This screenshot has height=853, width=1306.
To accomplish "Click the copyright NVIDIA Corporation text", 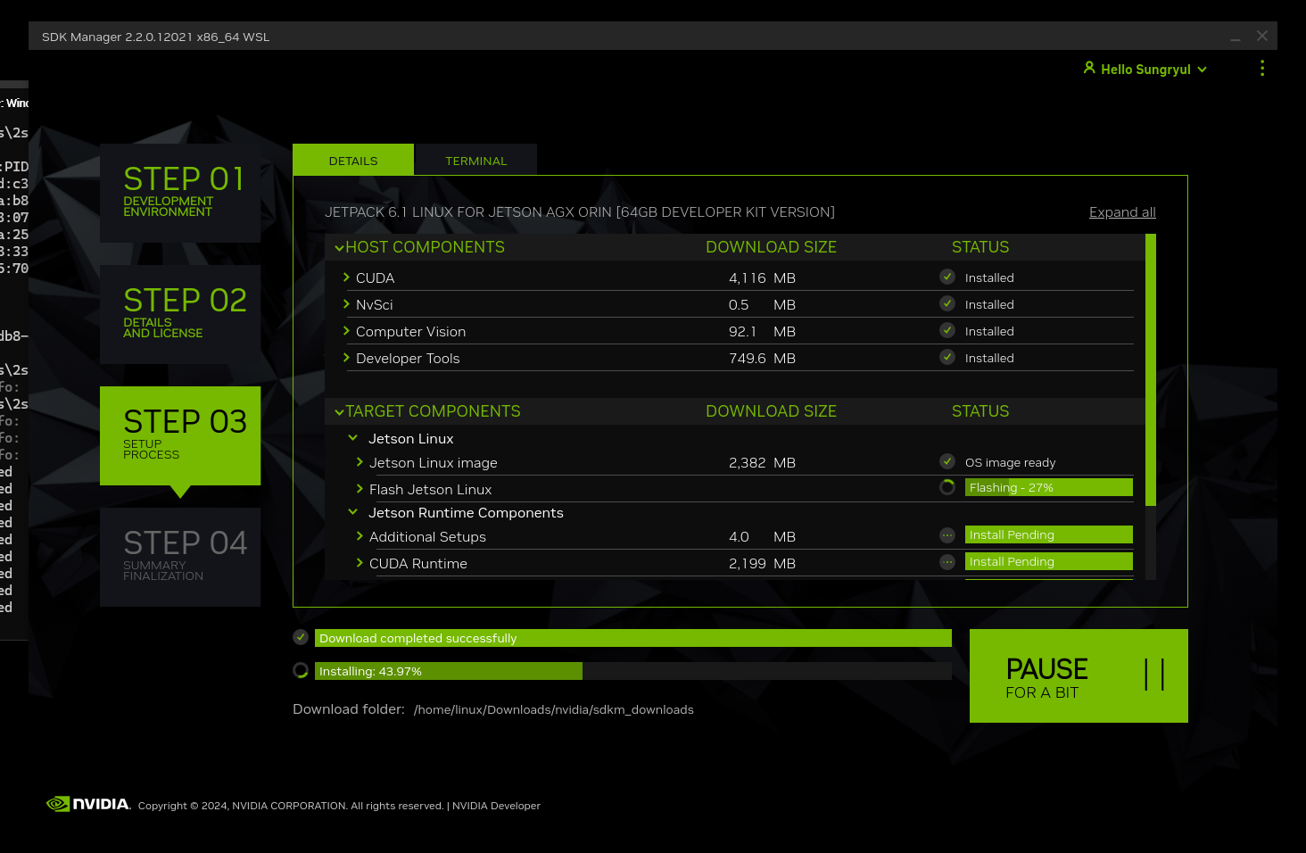I will click(291, 806).
